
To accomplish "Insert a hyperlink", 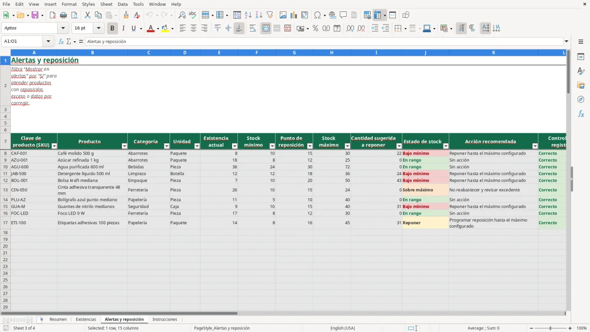I will (332, 15).
